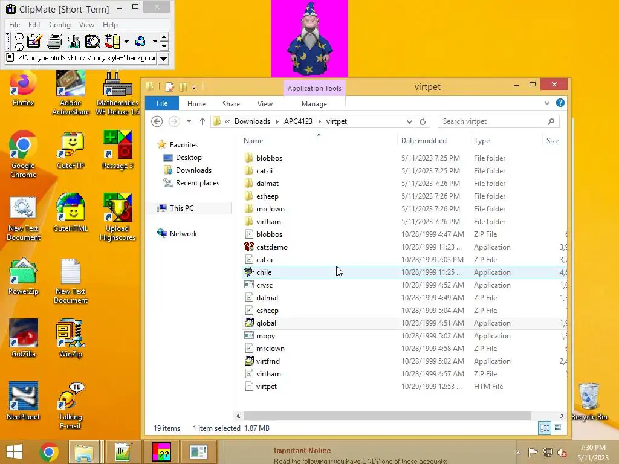Open Quick Access Toolbar customize arrow
The image size is (619, 464).
[x=194, y=87]
